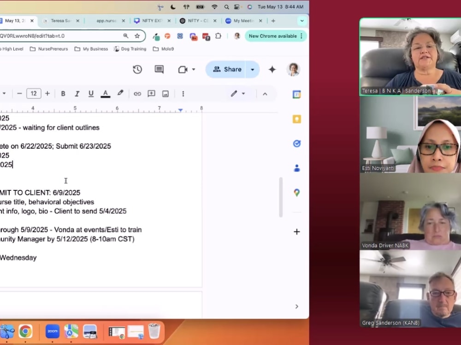Click the New Chrome available button

[x=276, y=36]
